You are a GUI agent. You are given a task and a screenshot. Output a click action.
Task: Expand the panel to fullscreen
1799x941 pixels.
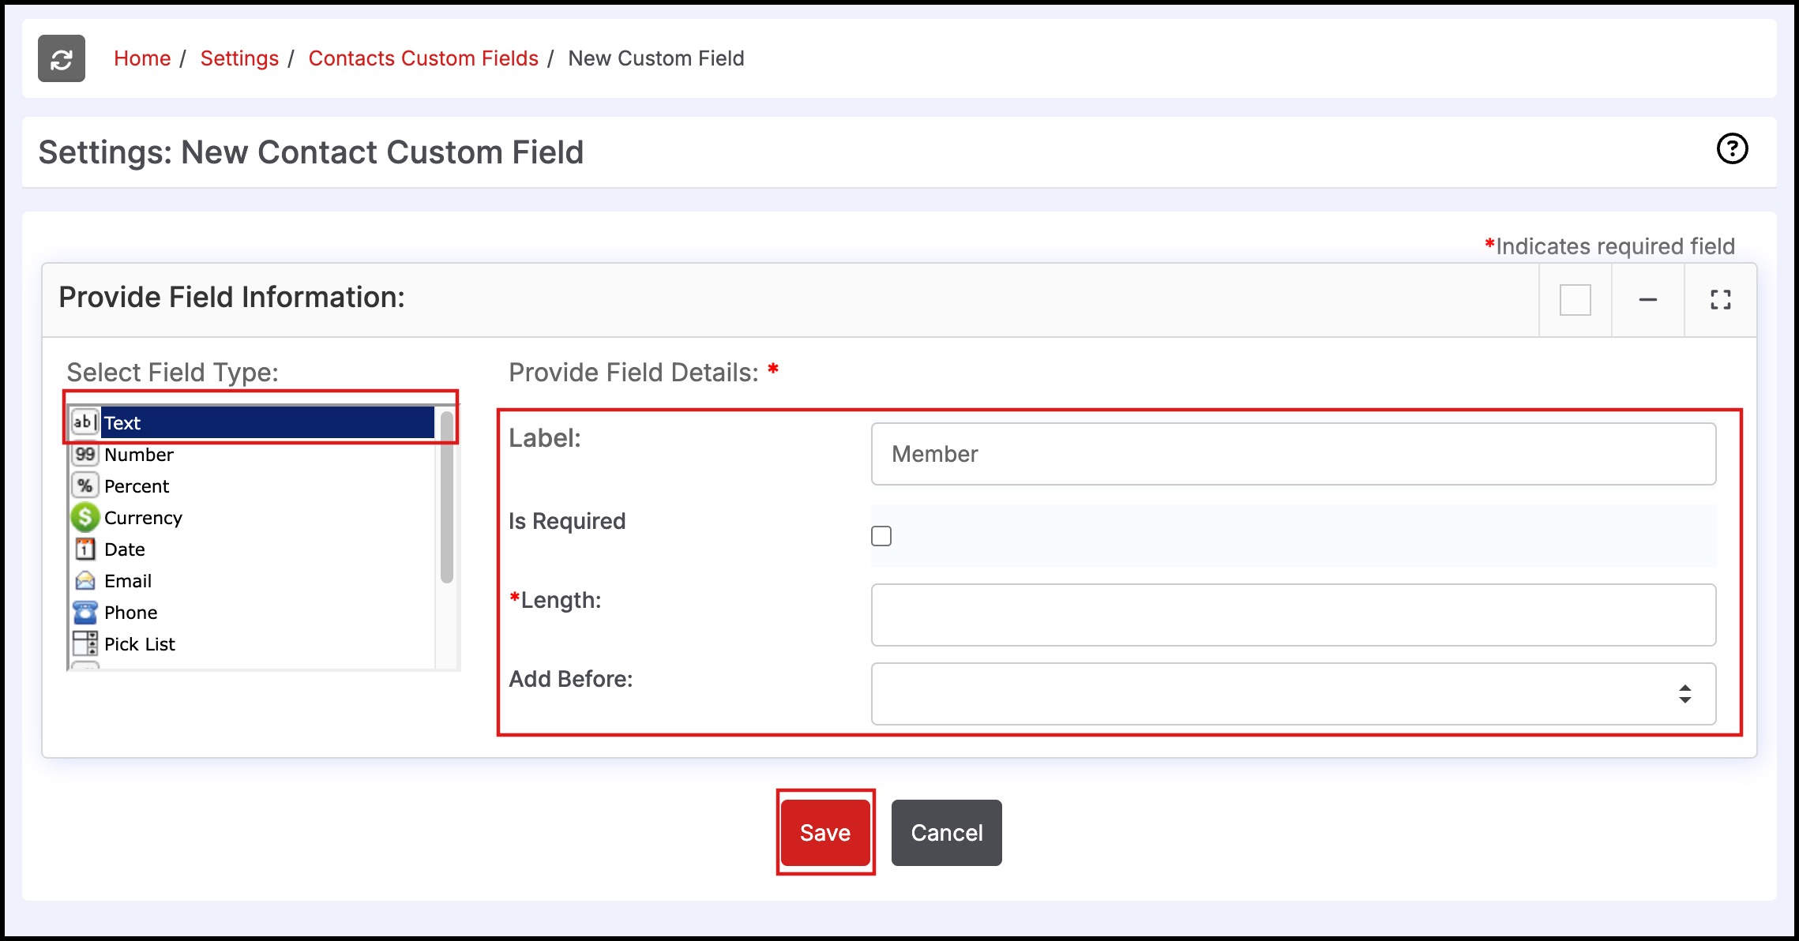point(1720,300)
